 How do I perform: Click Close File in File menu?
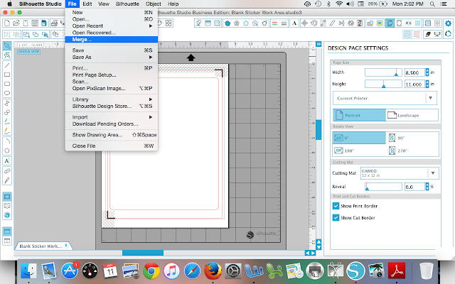pos(112,146)
